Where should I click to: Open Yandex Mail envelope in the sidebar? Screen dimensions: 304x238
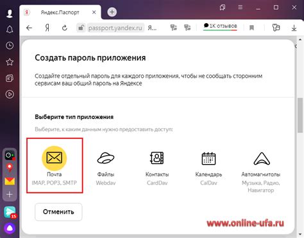[10, 181]
